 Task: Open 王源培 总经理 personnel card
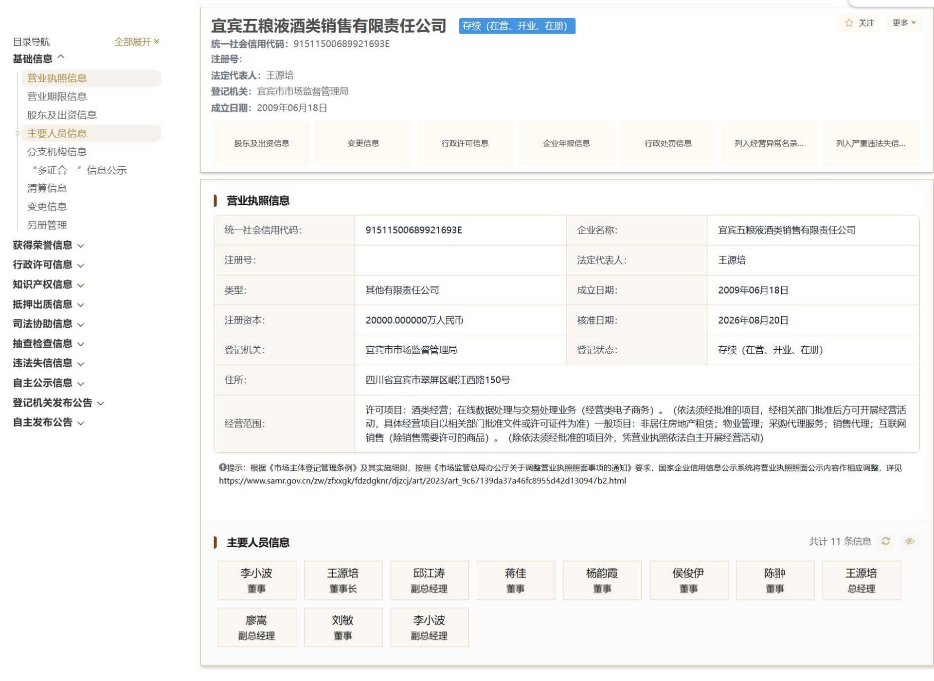[x=862, y=580]
